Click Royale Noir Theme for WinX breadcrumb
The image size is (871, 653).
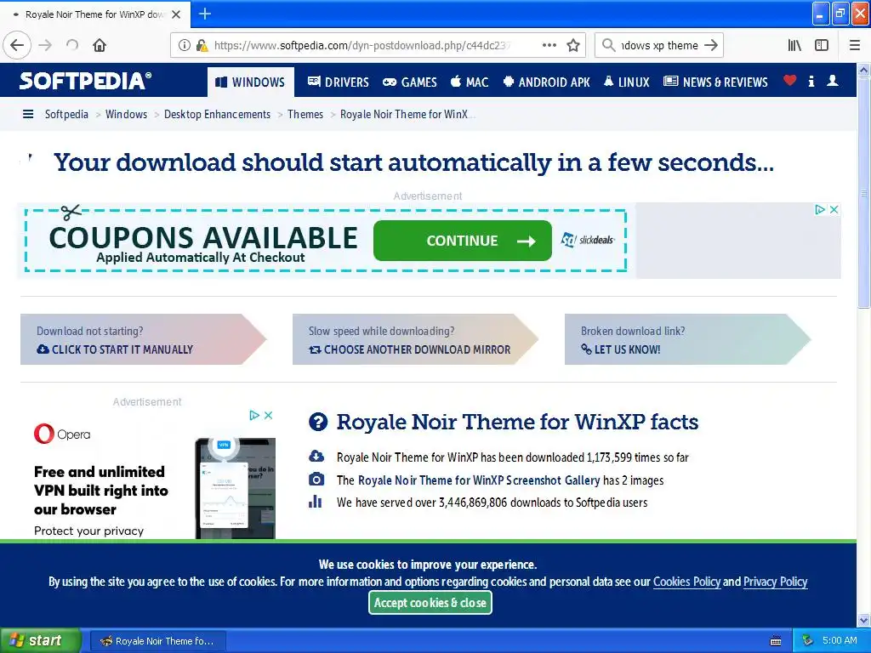pyautogui.click(x=407, y=115)
